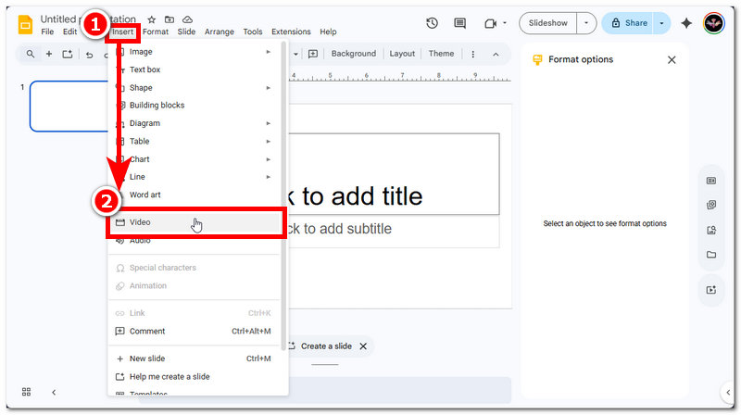Click the Background toolbar button

pos(353,54)
